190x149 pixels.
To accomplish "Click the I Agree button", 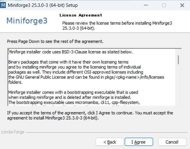I will pyautogui.click(x=139, y=142).
